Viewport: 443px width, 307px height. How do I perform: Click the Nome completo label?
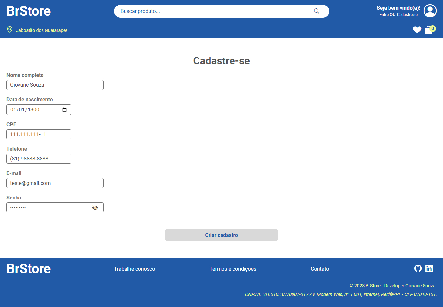click(25, 75)
